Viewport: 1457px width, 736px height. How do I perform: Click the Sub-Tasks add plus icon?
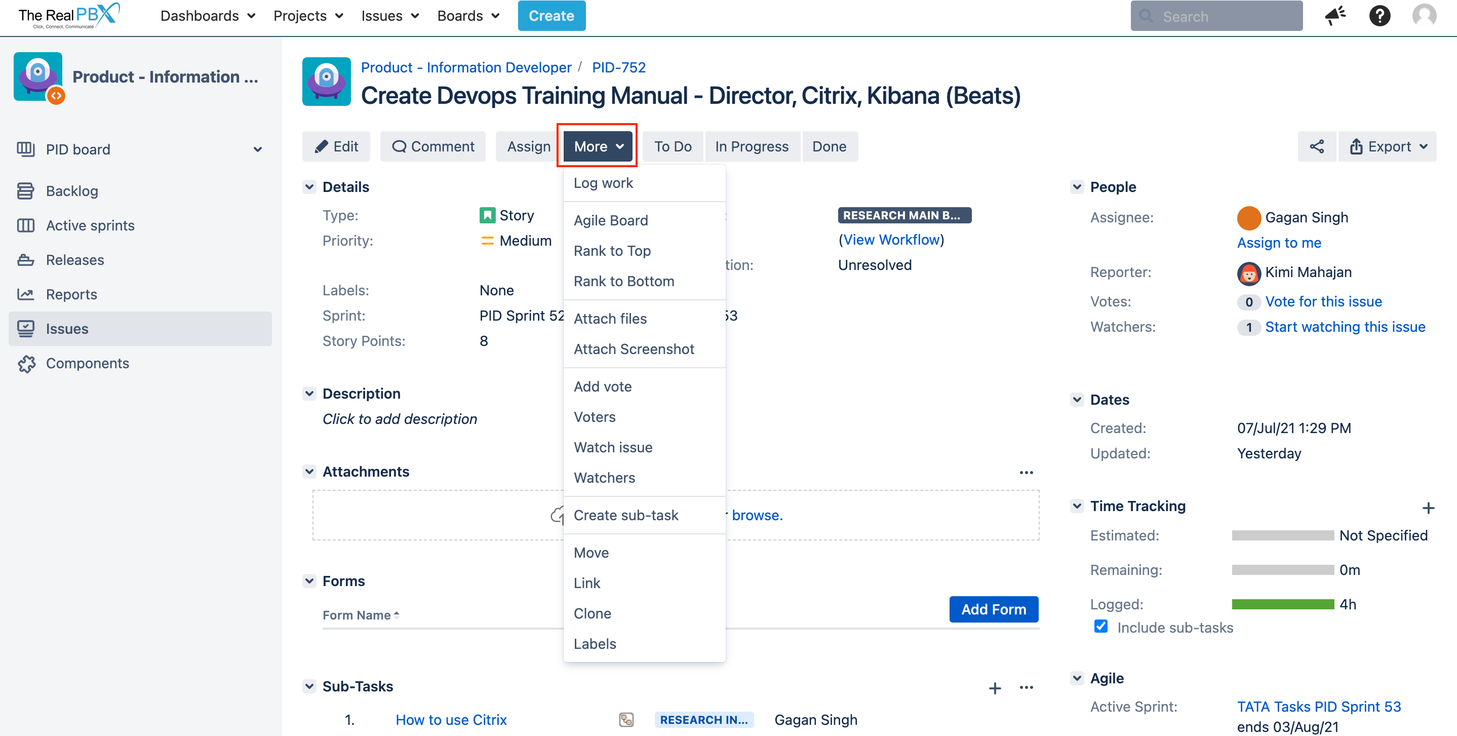point(995,688)
